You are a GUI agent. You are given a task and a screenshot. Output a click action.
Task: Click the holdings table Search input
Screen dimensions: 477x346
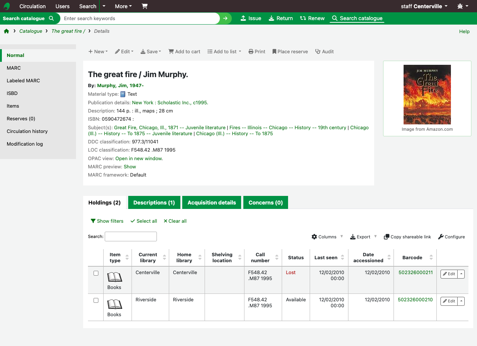pos(131,237)
